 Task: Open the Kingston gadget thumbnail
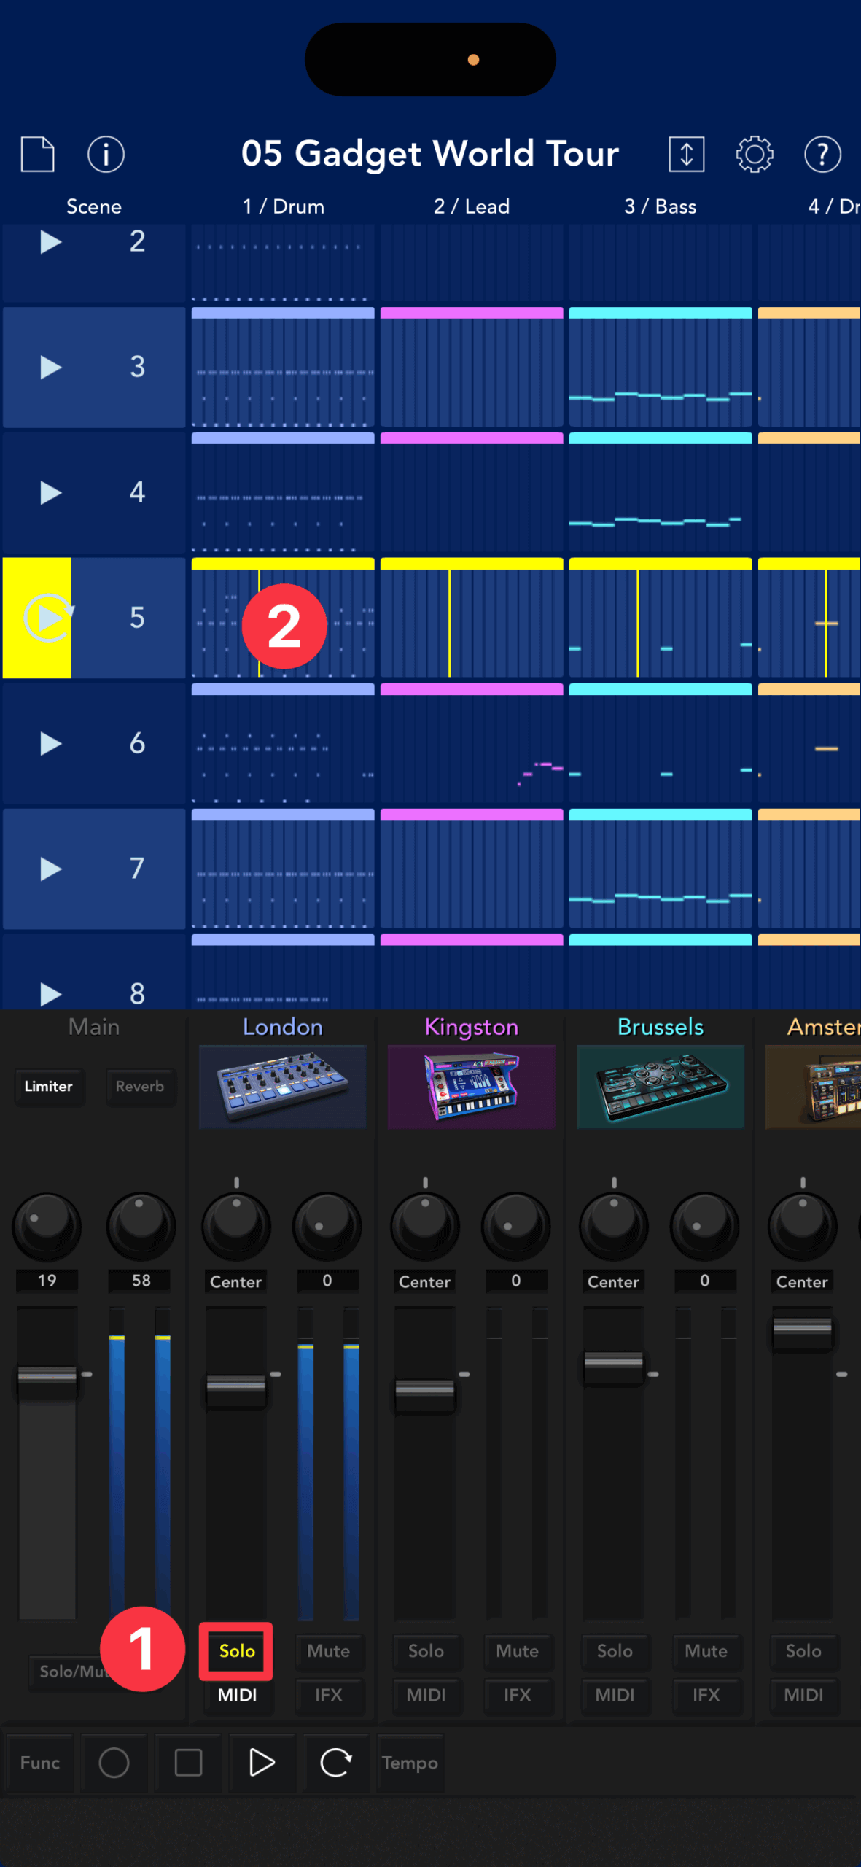(x=471, y=1087)
